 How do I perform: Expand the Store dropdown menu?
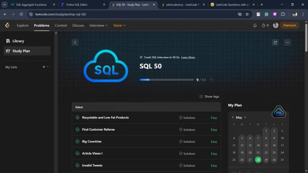click(119, 25)
